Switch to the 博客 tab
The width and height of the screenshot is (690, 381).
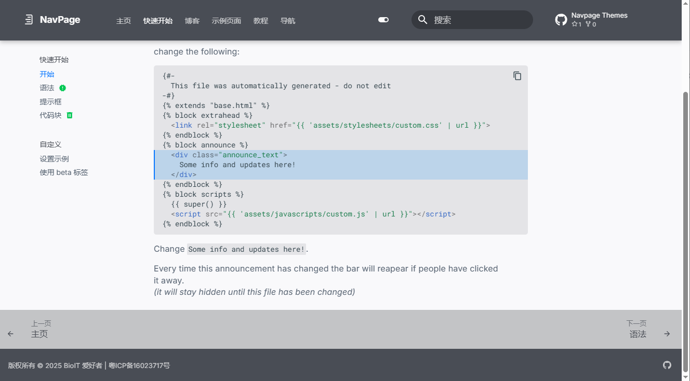point(192,21)
